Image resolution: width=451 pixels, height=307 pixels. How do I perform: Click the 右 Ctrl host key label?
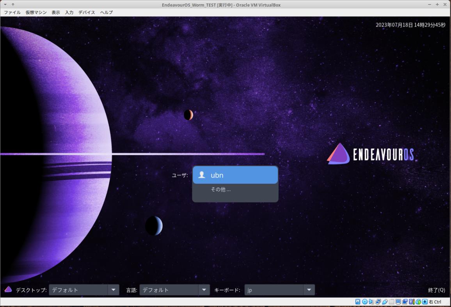pyautogui.click(x=435, y=302)
